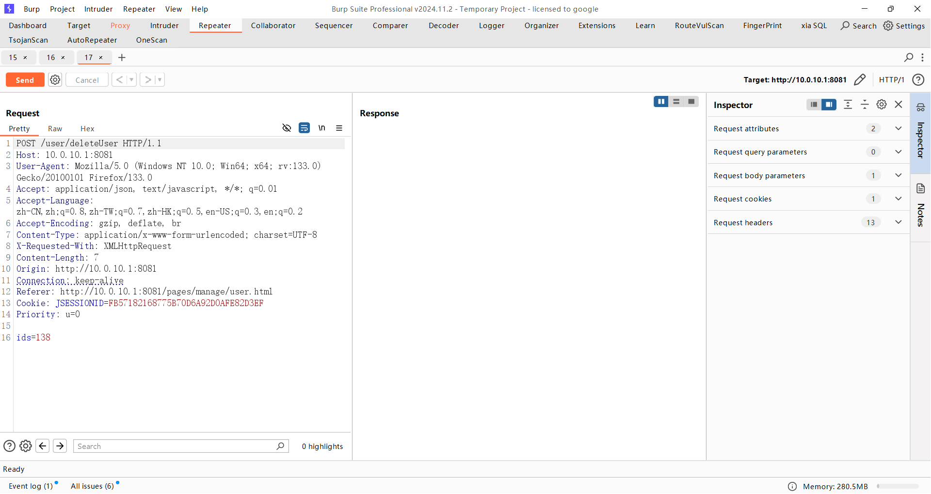
Task: Open the Extensions tab
Action: [x=597, y=26]
